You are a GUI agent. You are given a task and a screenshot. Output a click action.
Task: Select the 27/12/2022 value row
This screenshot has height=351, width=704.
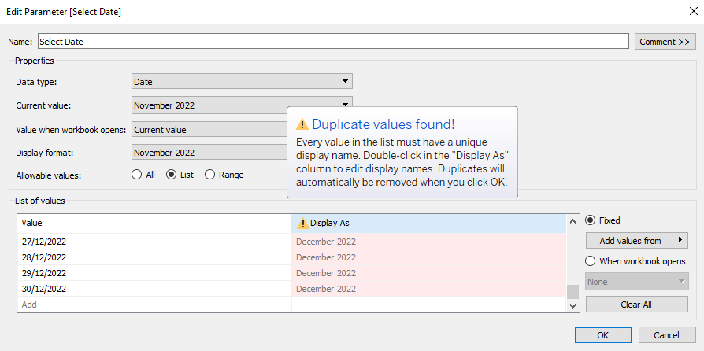click(x=154, y=242)
